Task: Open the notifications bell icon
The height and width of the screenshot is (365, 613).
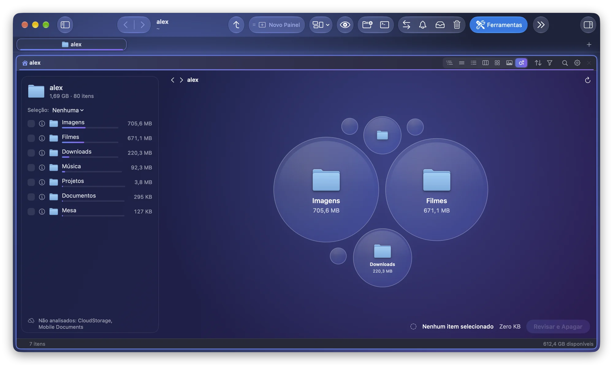Action: [423, 25]
